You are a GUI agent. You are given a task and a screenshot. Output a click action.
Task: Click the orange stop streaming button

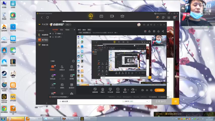159,90
